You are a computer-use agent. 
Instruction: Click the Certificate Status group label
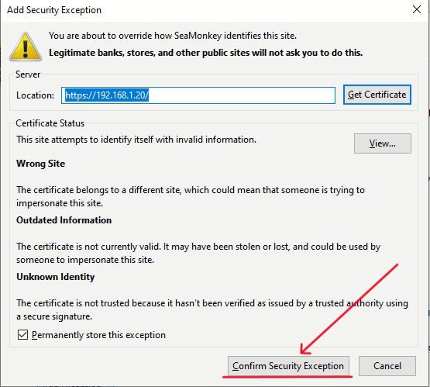[50, 123]
